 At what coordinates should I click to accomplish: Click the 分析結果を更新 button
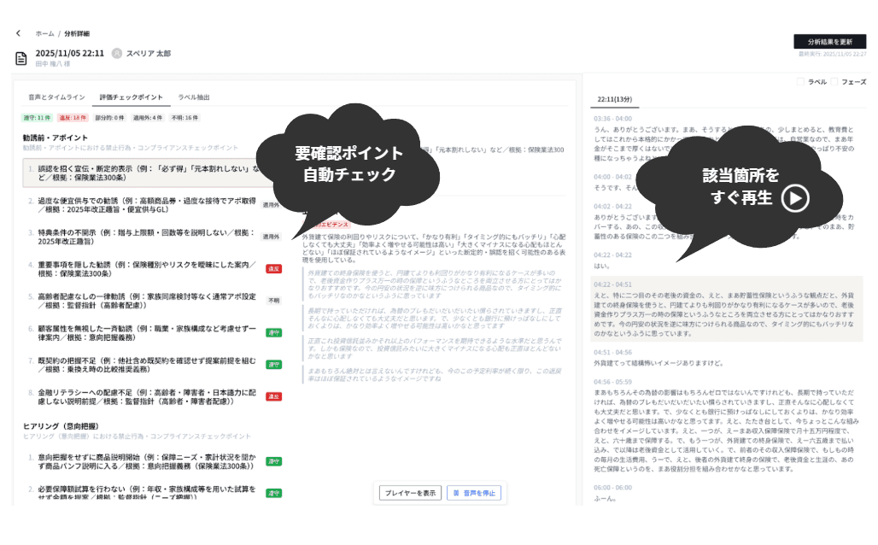(831, 42)
